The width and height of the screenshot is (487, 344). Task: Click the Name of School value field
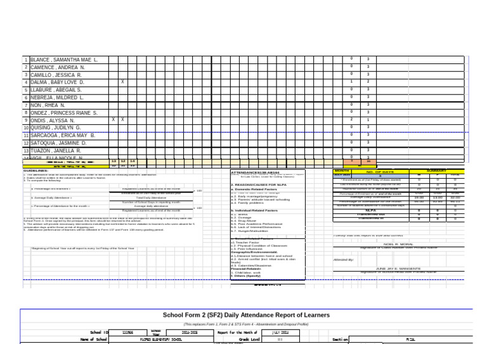(x=161, y=340)
